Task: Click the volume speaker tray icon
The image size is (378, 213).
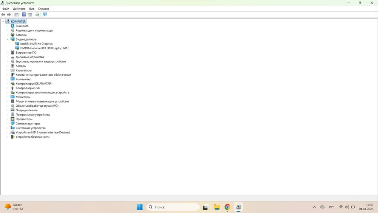Action: [347, 207]
